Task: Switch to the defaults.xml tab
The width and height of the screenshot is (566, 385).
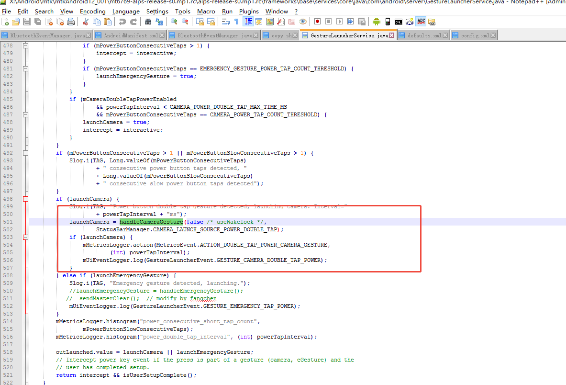Action: (x=424, y=35)
